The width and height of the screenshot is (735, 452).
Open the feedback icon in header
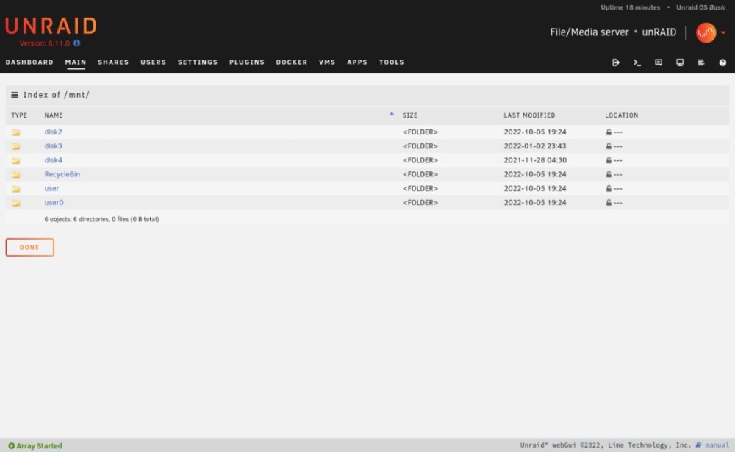659,62
